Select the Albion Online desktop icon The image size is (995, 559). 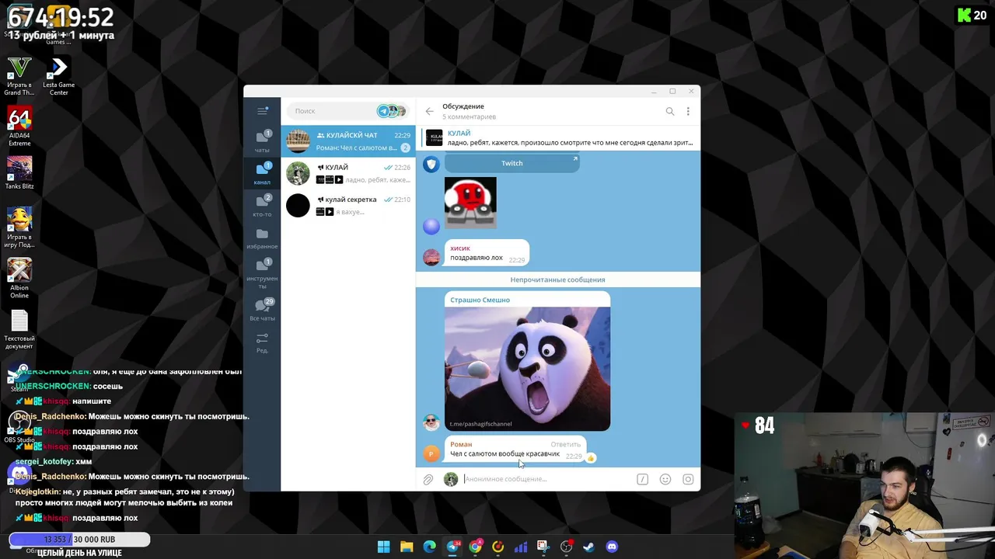pos(19,278)
